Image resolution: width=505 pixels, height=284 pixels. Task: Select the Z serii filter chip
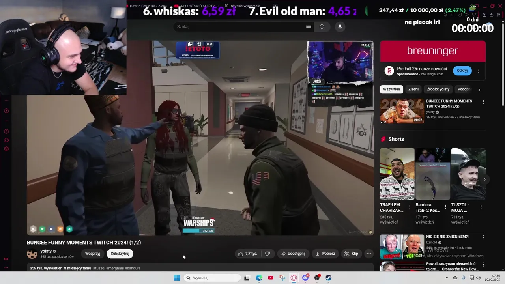pyautogui.click(x=413, y=89)
